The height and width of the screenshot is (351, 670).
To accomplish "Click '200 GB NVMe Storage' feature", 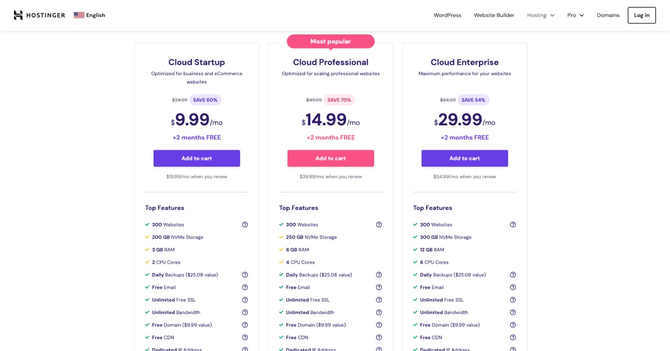I will [x=178, y=237].
